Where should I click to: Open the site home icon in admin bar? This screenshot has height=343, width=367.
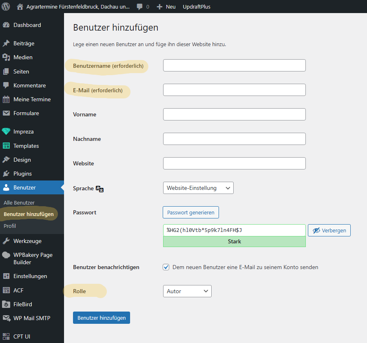coord(20,7)
